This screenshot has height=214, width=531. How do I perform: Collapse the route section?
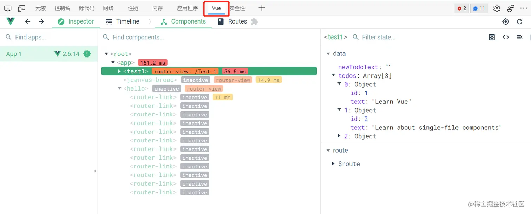tap(328, 151)
